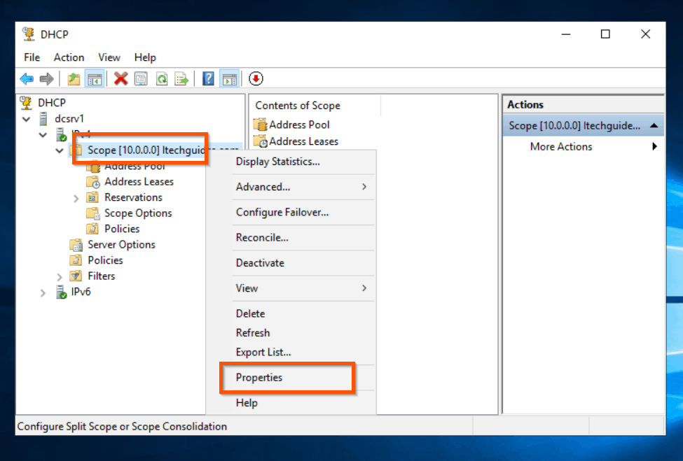This screenshot has width=683, height=461.
Task: Open the Action menu
Action: pos(69,57)
